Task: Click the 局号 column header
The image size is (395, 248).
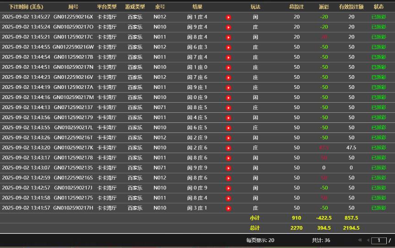Action: point(73,7)
